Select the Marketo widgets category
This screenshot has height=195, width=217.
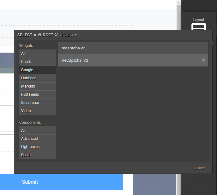point(38,86)
